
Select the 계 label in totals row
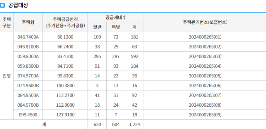[44, 125]
